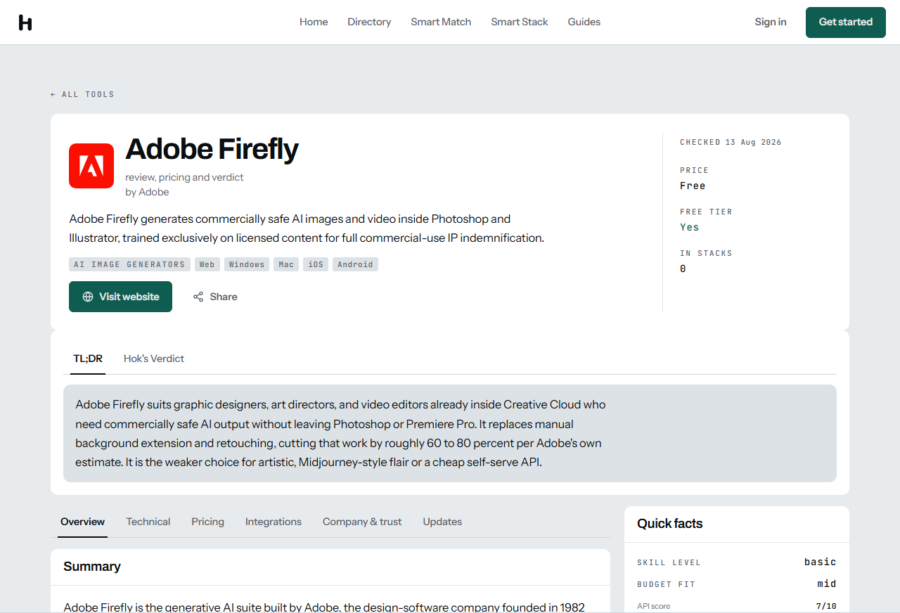The height and width of the screenshot is (613, 900).
Task: Open the Guides page
Action: pos(584,22)
